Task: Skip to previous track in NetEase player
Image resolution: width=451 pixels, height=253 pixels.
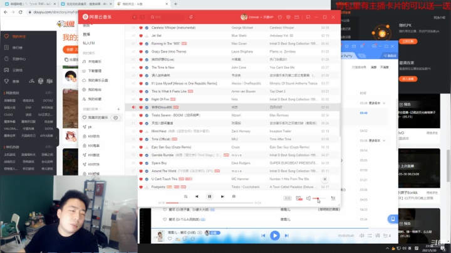Action: [197, 197]
